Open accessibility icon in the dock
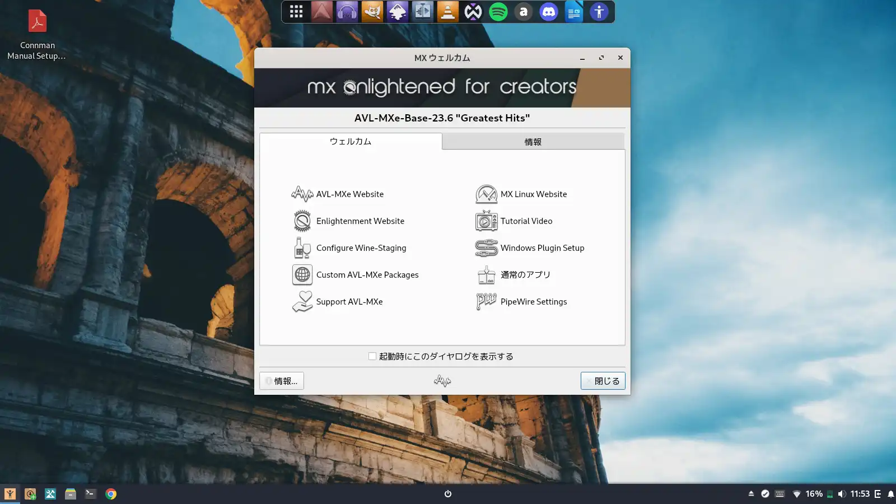Image resolution: width=896 pixels, height=504 pixels. (599, 12)
